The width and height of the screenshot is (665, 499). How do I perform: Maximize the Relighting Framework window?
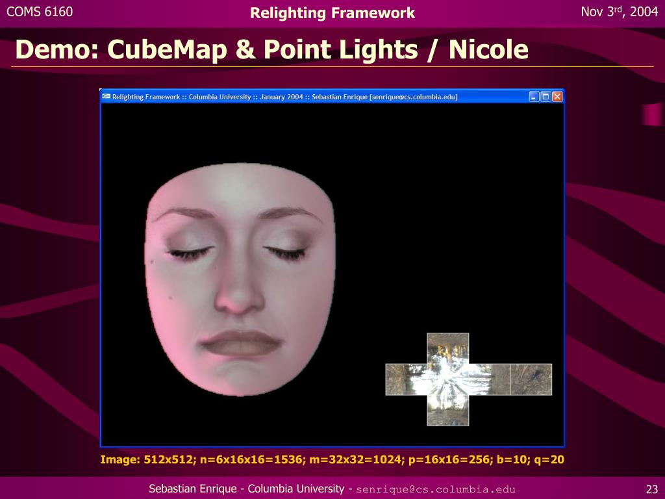[546, 97]
